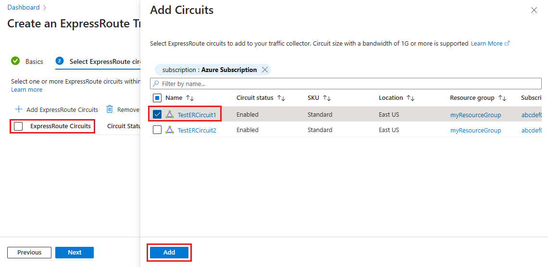The width and height of the screenshot is (548, 267).
Task: Sort by Location column arrows
Action: point(411,98)
